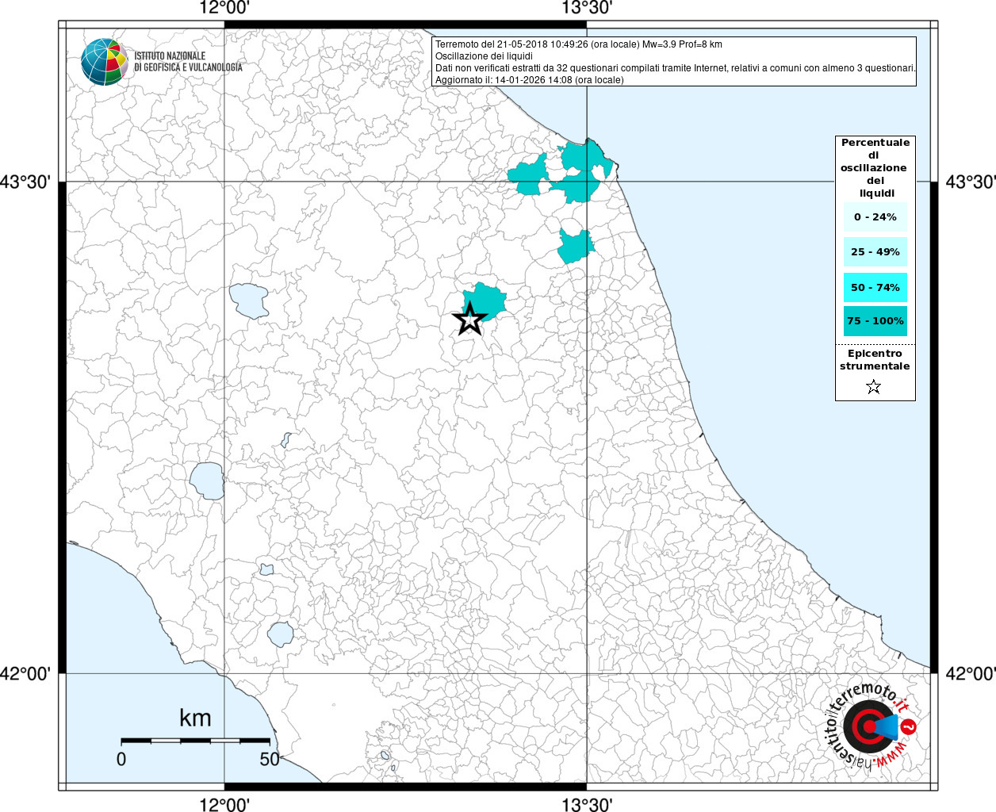Click the right 42°00' latitude label
Screen dimensions: 996x812
(970, 674)
